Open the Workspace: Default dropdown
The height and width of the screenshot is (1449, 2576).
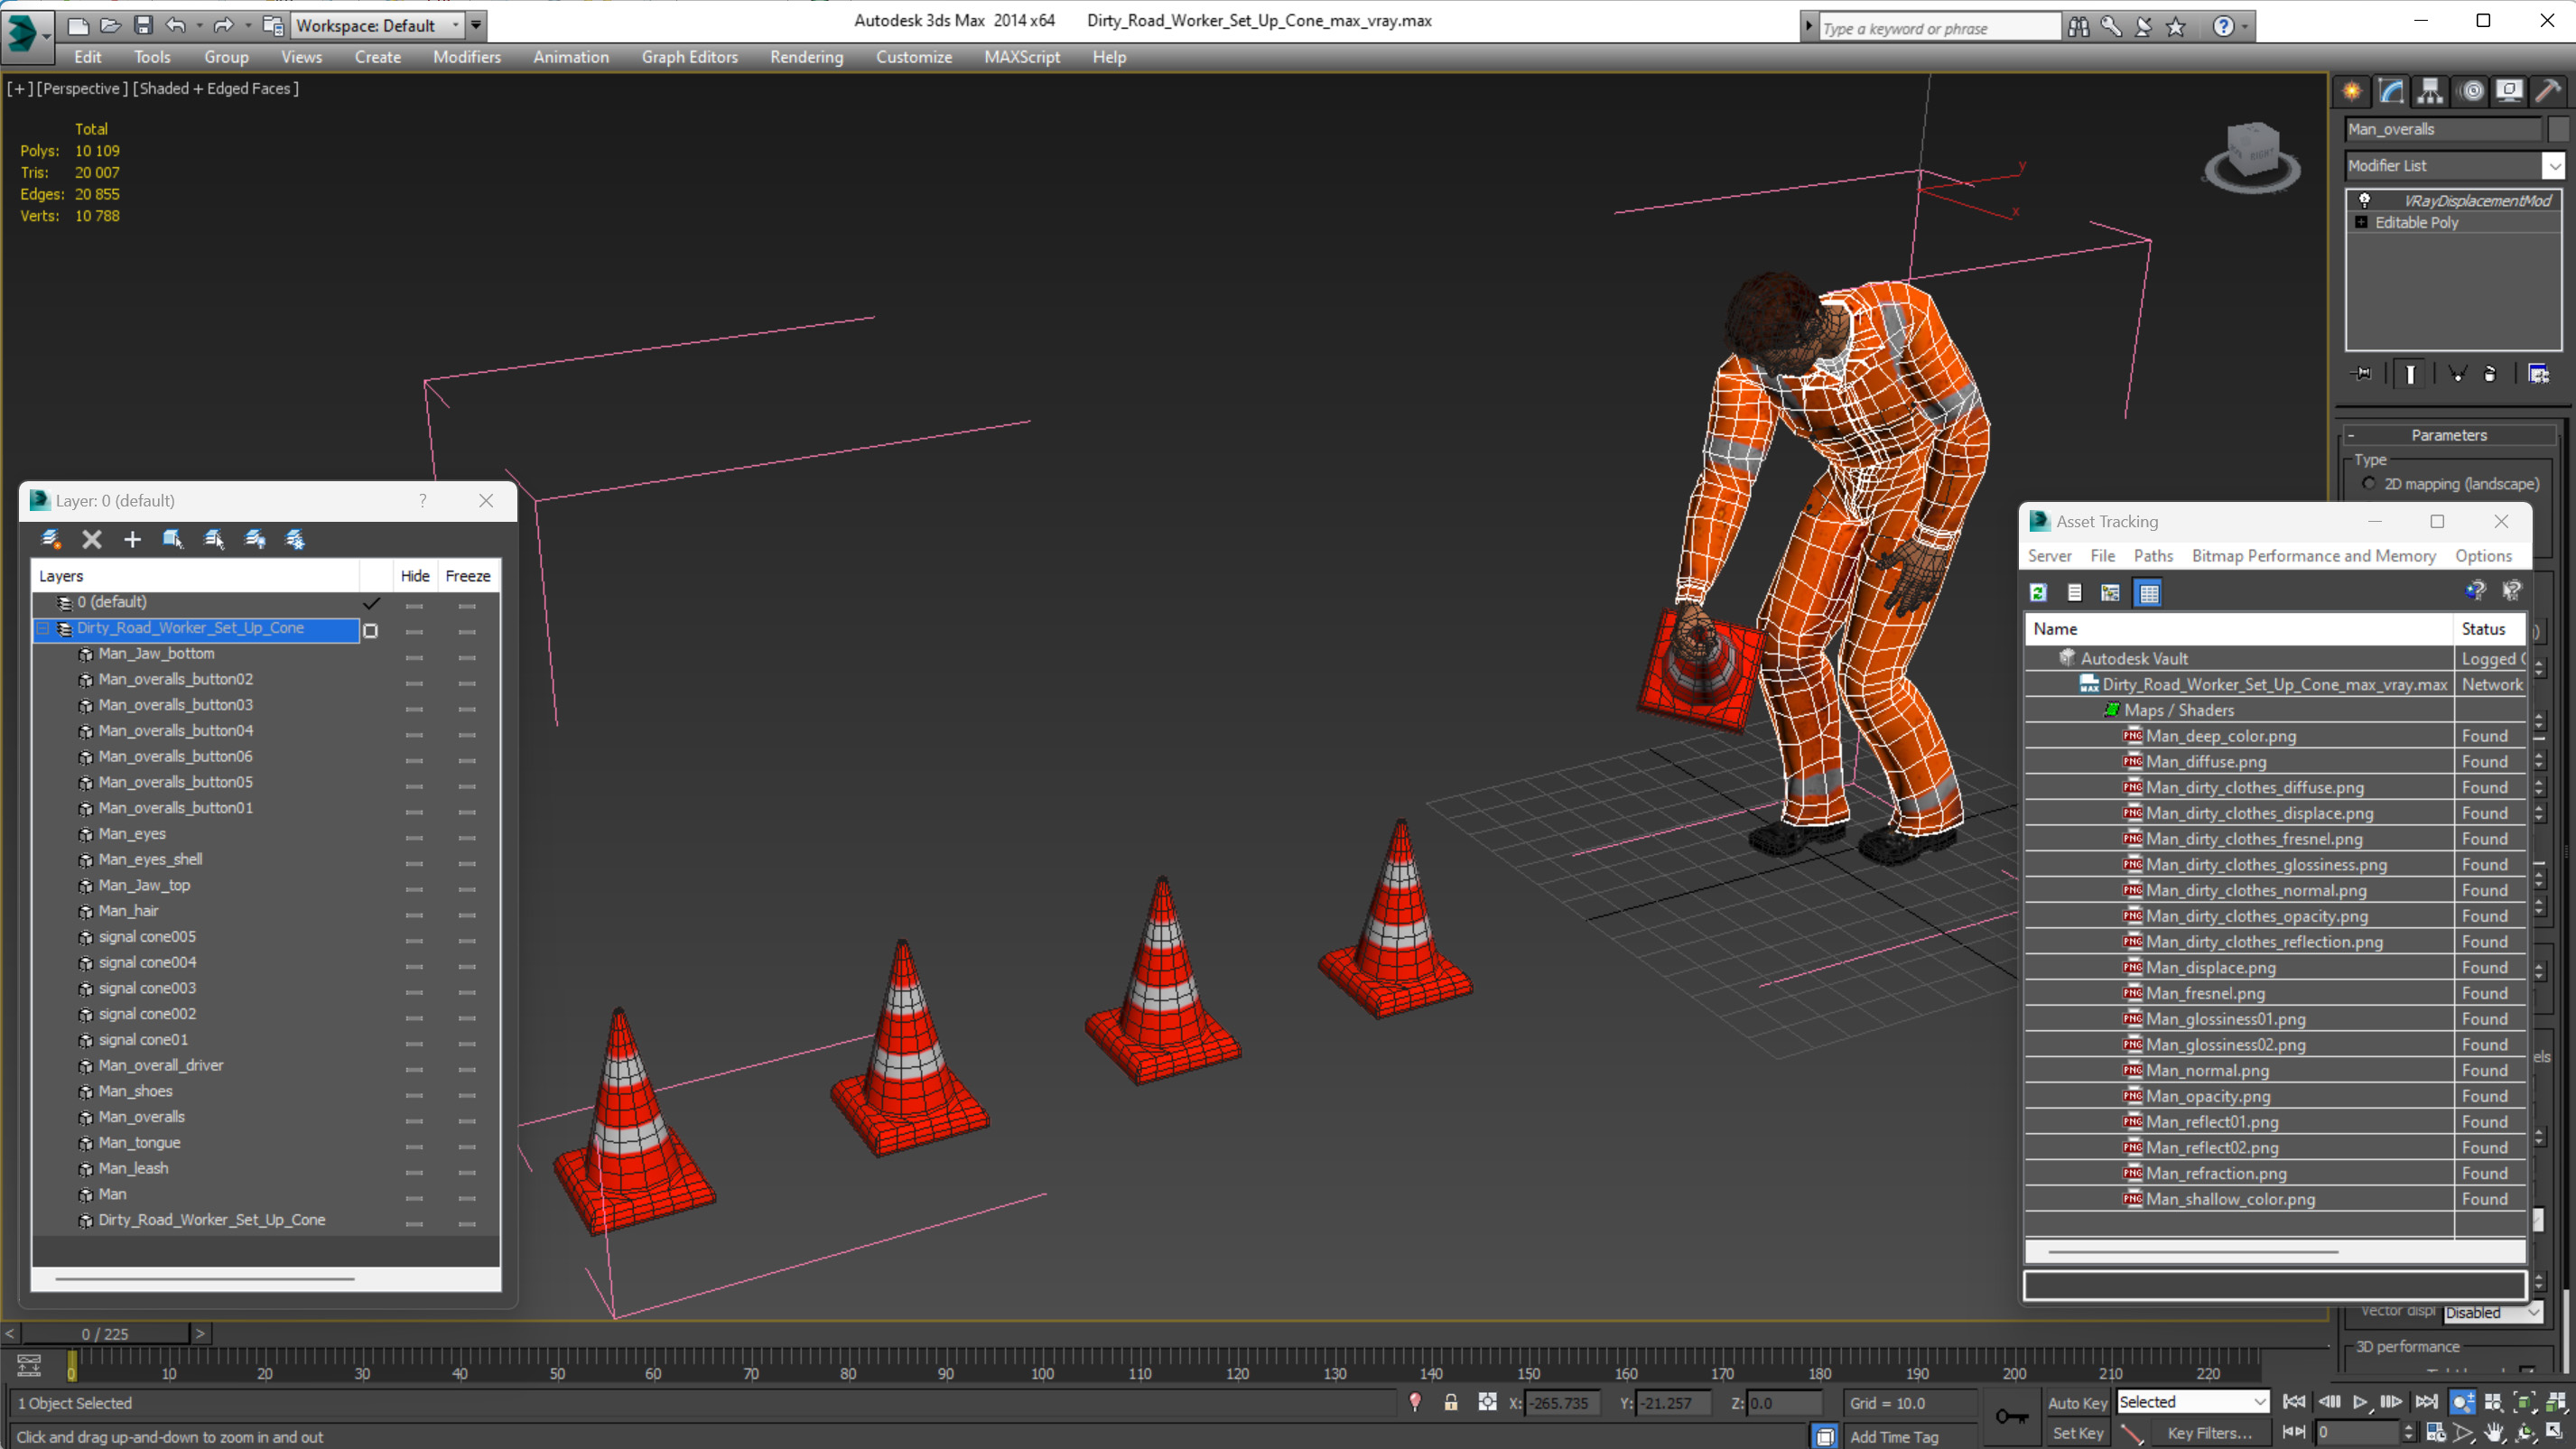click(x=377, y=25)
